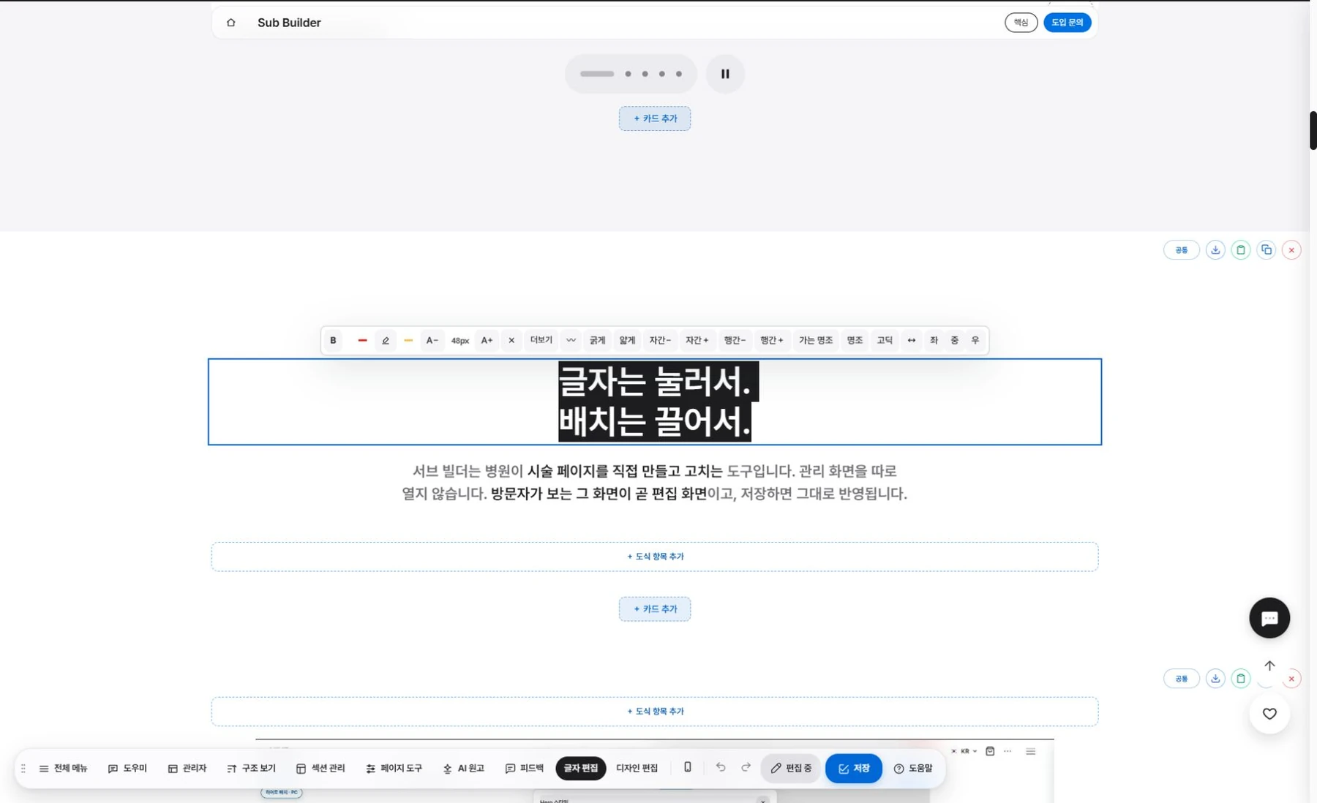The height and width of the screenshot is (803, 1317).
Task: Download the top section via download icon
Action: coord(1215,250)
